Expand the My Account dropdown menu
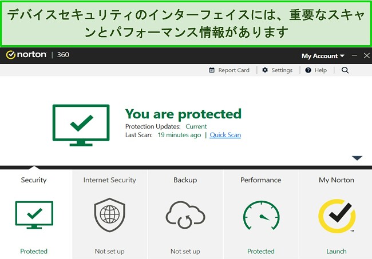The image size is (372, 259). click(323, 56)
